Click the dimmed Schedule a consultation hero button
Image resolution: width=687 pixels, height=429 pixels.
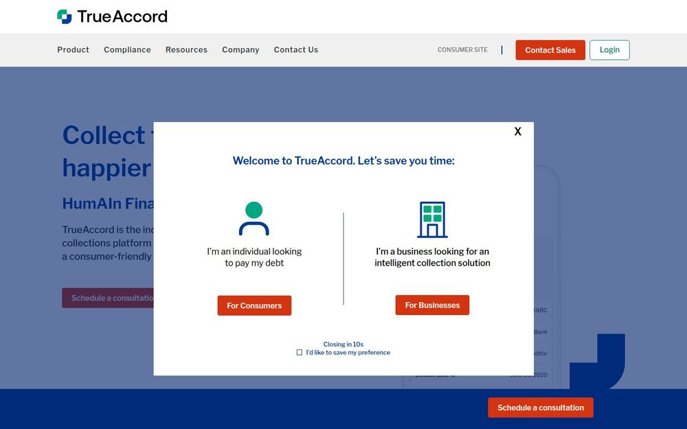pos(108,298)
